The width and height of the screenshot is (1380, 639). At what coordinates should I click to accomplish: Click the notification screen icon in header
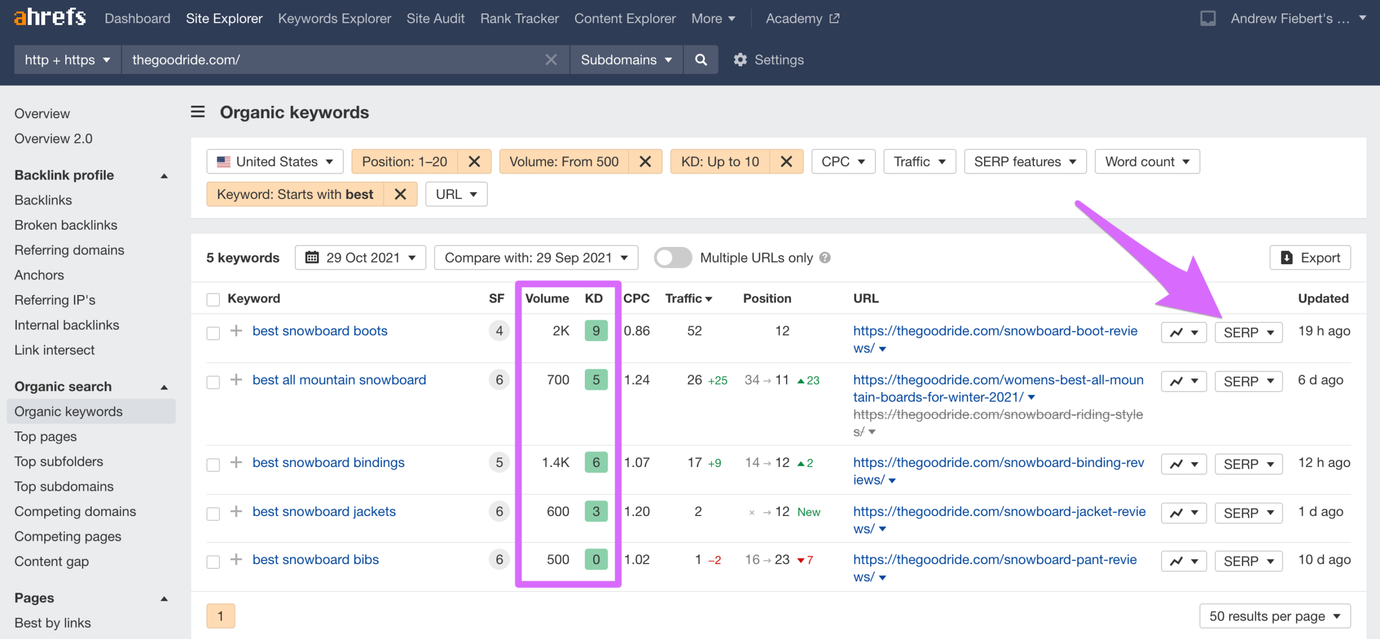pyautogui.click(x=1207, y=18)
